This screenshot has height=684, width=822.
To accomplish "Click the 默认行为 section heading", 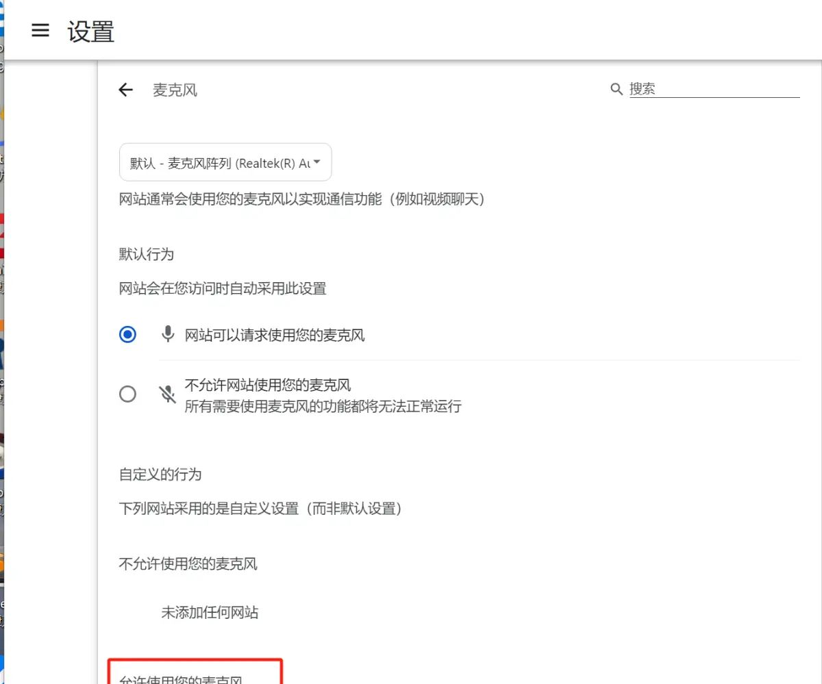I will pos(146,254).
